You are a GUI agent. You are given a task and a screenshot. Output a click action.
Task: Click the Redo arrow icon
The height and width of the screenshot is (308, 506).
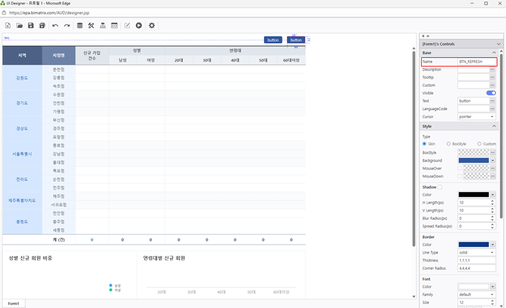[66, 25]
